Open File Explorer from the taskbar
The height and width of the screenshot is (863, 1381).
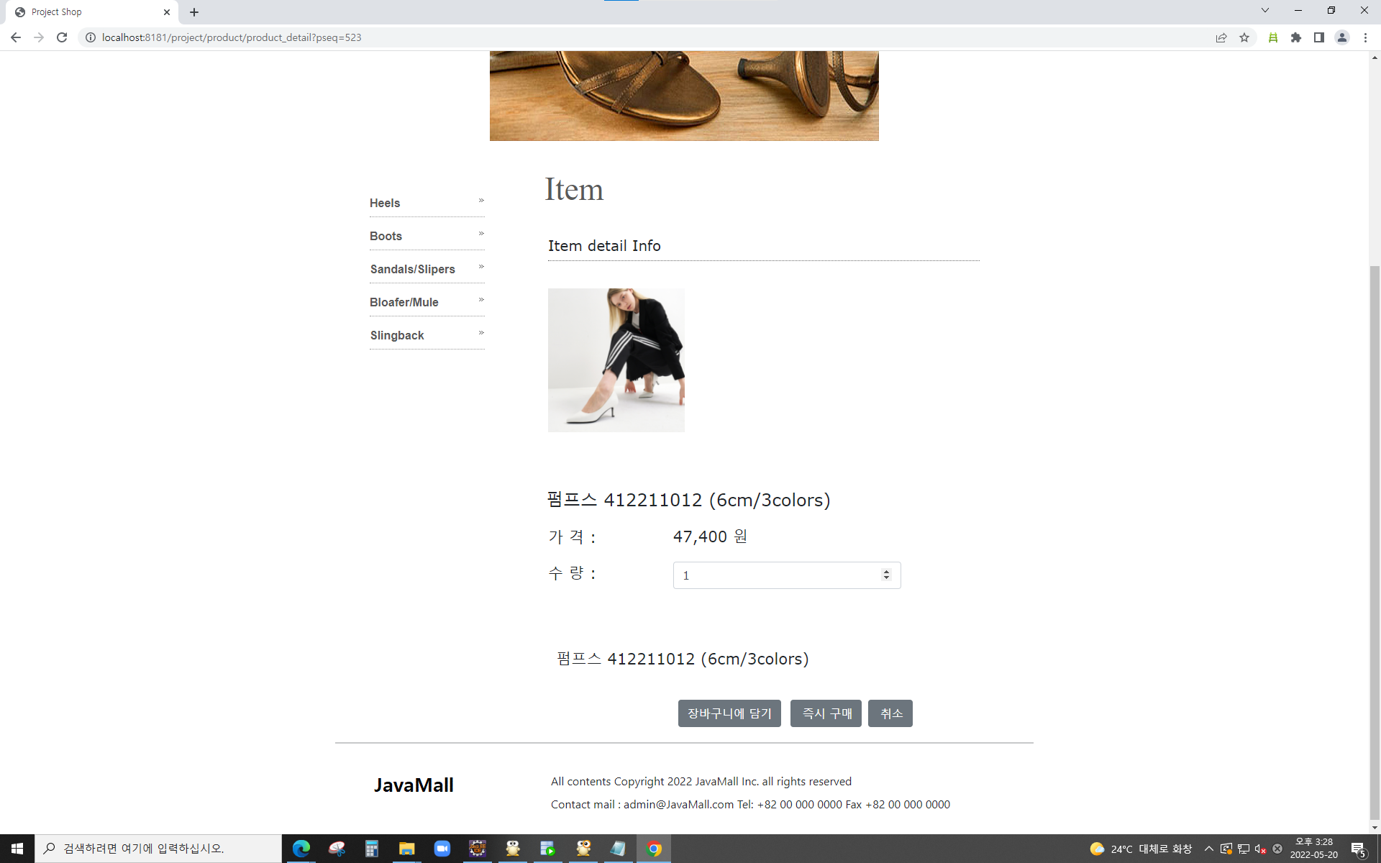pos(406,849)
